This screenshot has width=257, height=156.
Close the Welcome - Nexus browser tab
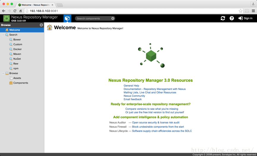[x=53, y=5]
